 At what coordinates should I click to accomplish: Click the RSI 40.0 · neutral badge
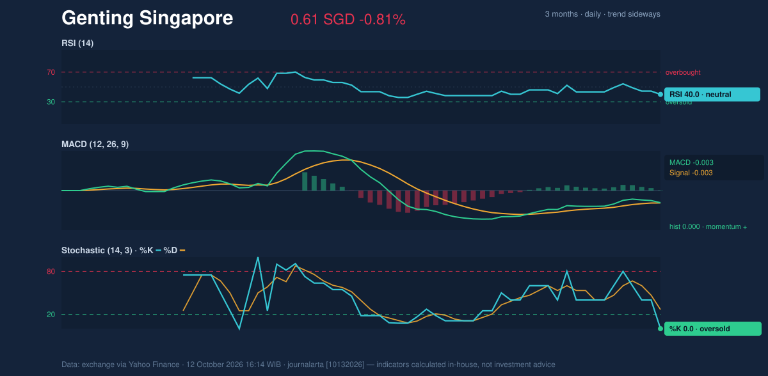click(x=712, y=95)
